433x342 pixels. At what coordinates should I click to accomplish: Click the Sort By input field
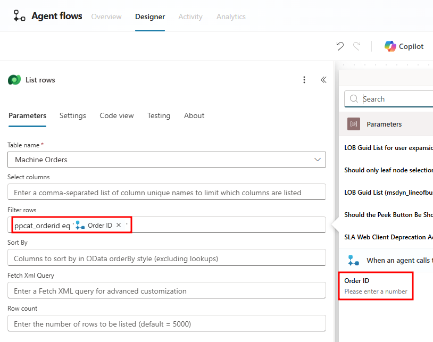point(166,258)
